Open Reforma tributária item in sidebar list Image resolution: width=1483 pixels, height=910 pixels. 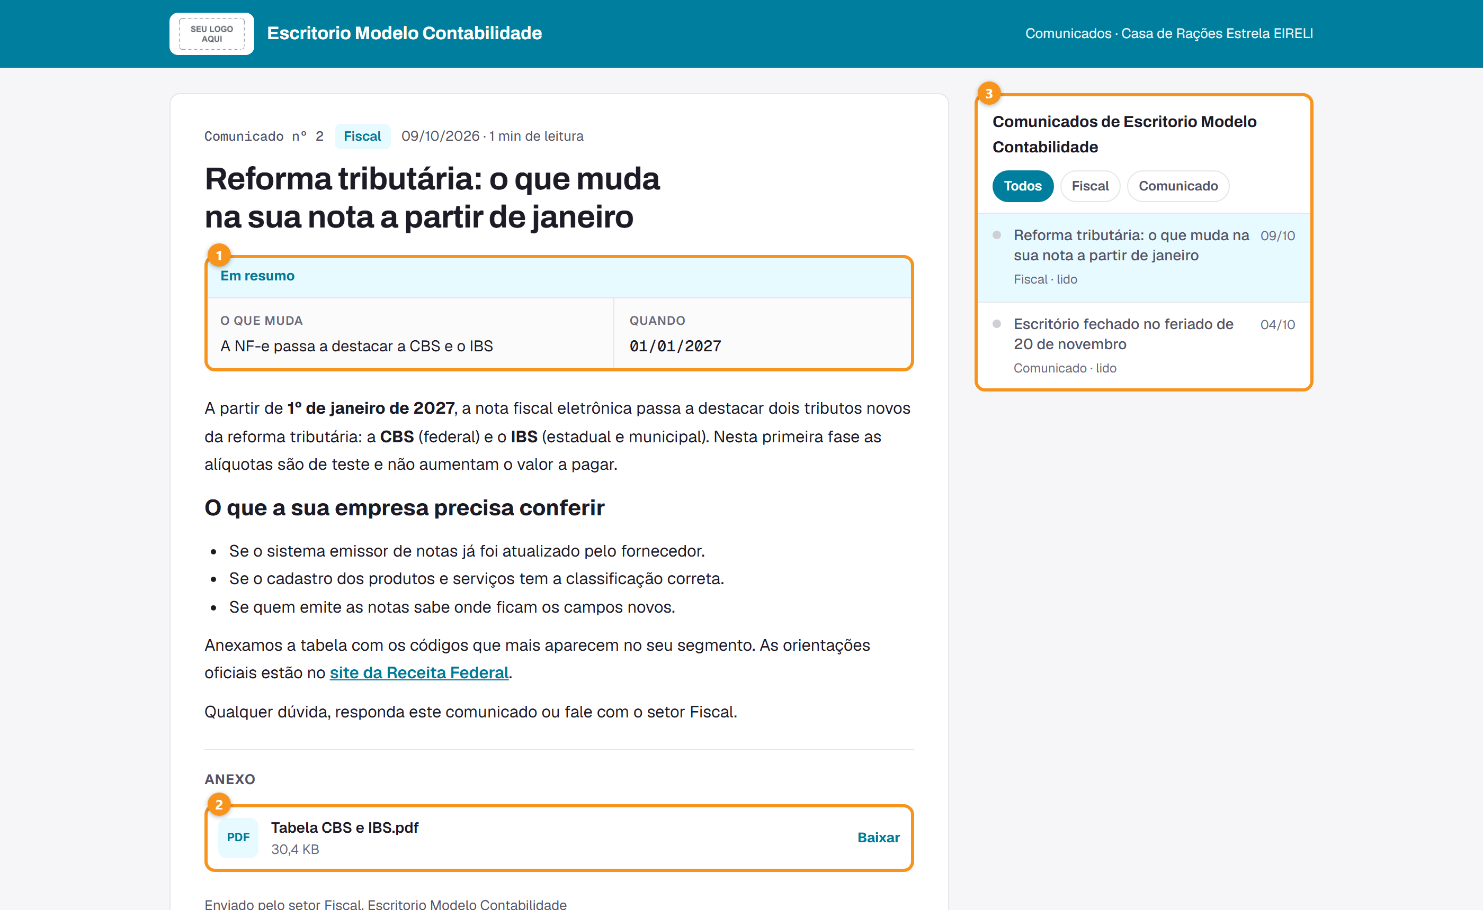[x=1143, y=257]
